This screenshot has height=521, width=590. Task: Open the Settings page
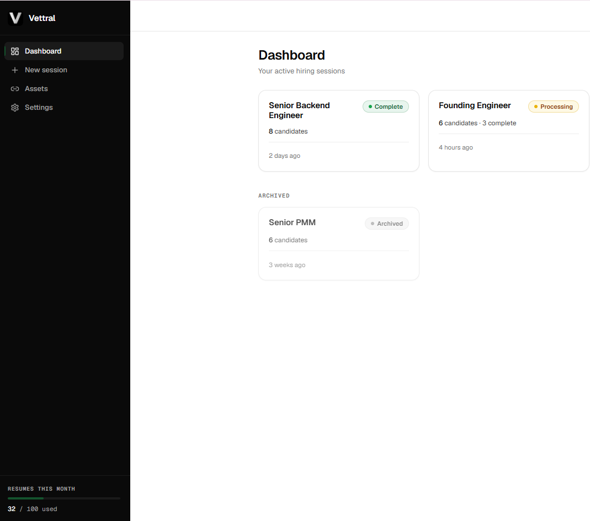point(64,108)
